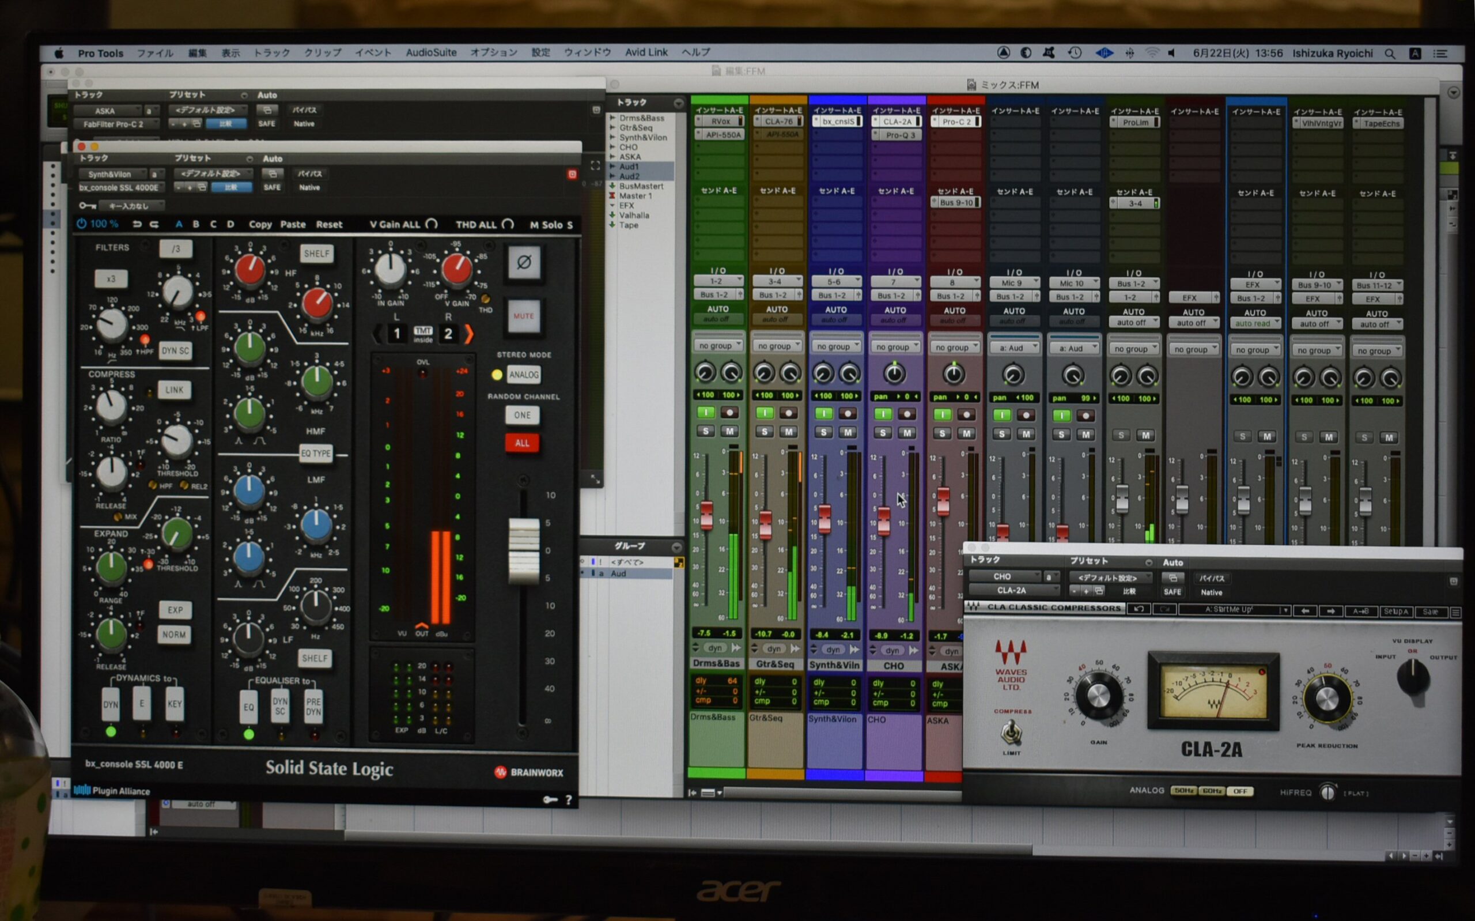This screenshot has height=921, width=1475.
Task: Toggle the DYN SC filter button
Action: click(x=175, y=351)
